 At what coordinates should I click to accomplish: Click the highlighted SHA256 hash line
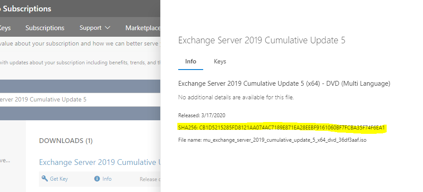[x=282, y=128]
